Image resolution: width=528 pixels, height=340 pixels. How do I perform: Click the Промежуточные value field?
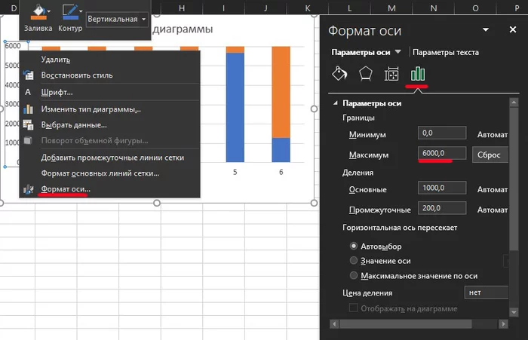click(x=442, y=208)
